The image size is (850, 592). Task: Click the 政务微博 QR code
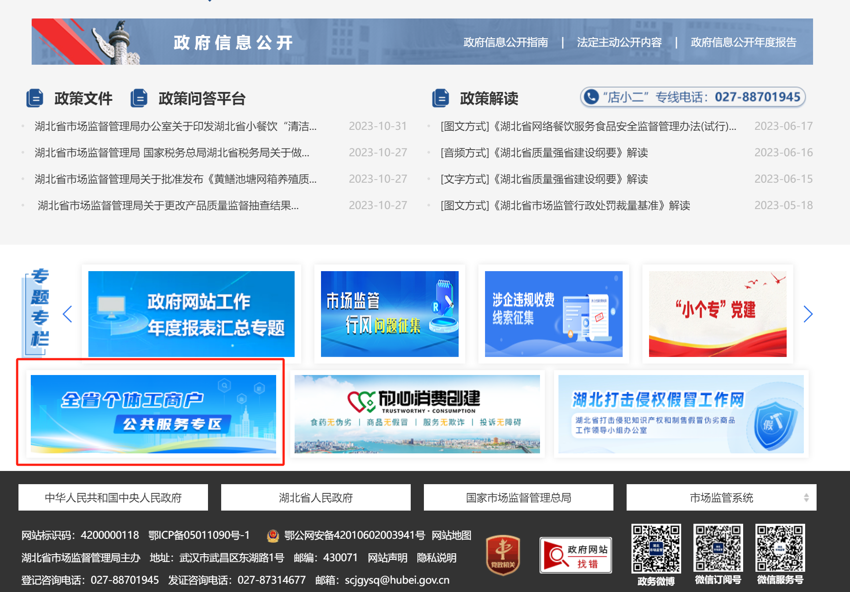pyautogui.click(x=656, y=548)
